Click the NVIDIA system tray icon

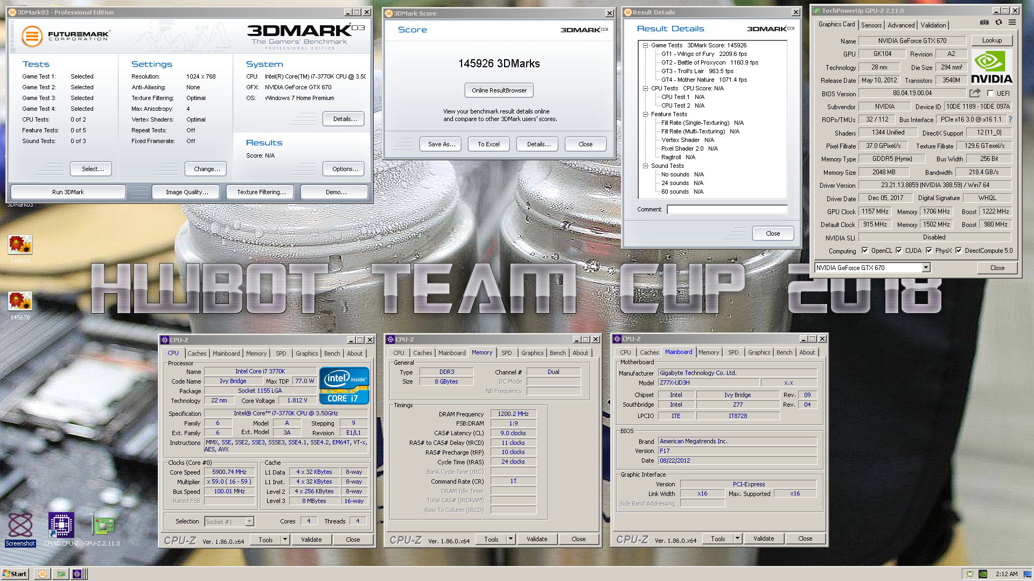[x=983, y=574]
